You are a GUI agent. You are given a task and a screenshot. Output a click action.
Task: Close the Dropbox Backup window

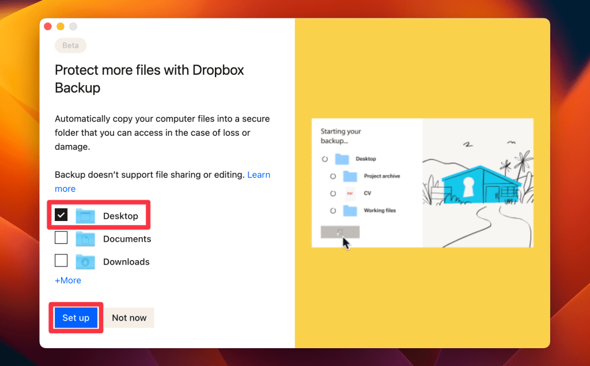48,26
